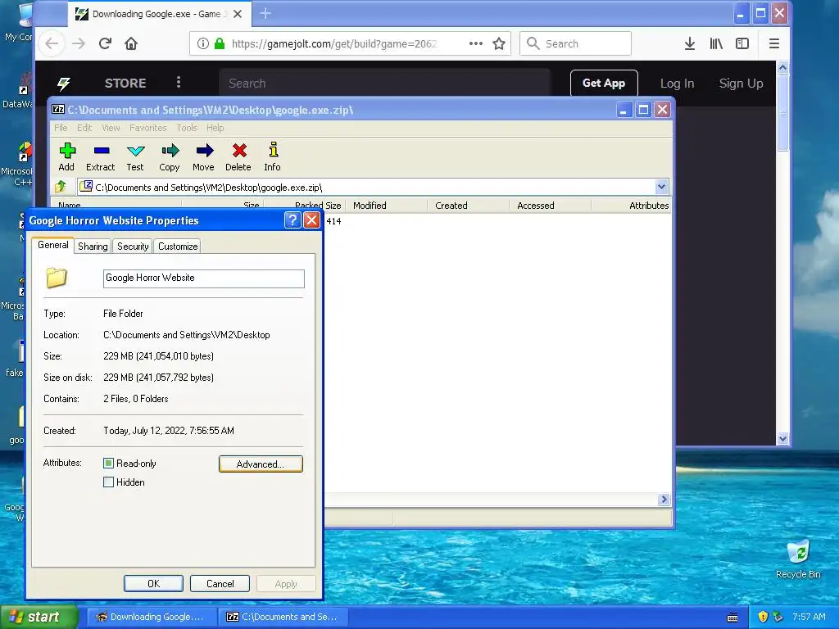Click the red Delete icon in 7-Zip
Image resolution: width=839 pixels, height=629 pixels.
point(238,156)
